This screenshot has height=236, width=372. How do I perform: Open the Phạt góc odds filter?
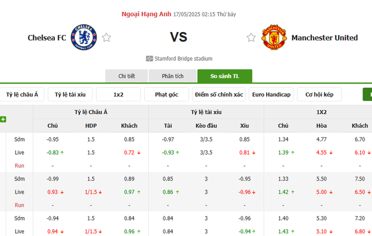pos(167,95)
